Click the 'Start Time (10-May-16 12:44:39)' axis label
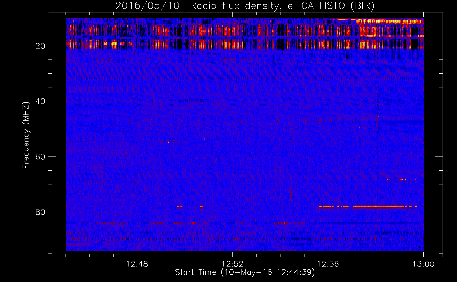The image size is (457, 282). (245, 272)
